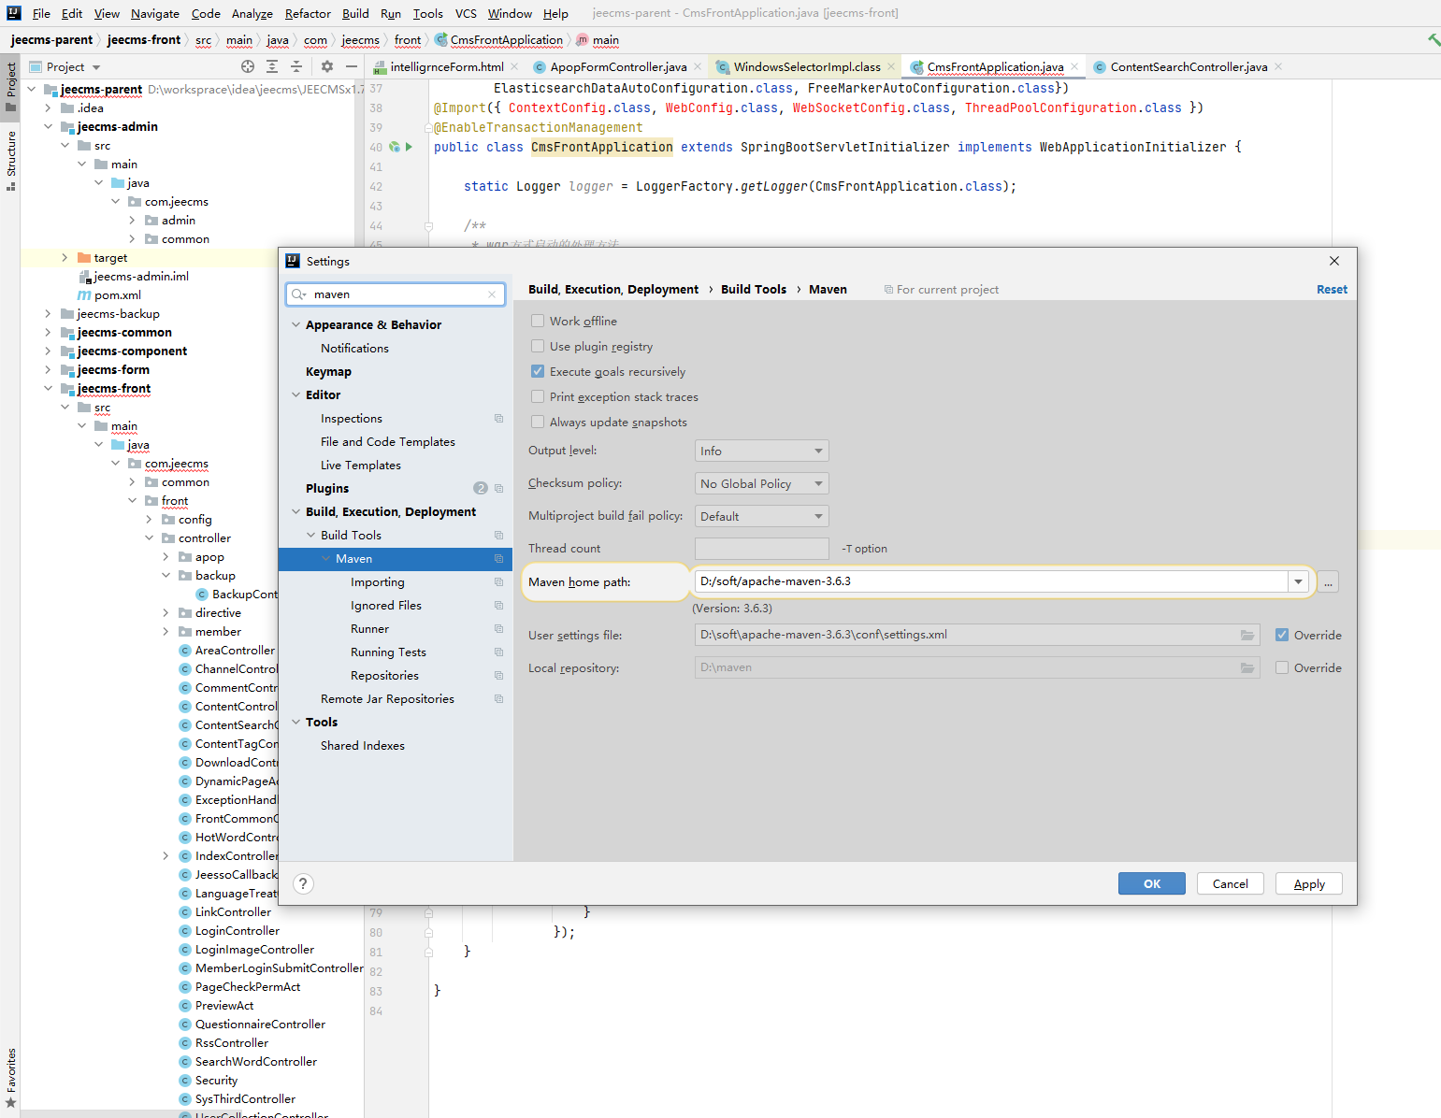
Task: Open Project panel gear options
Action: pyautogui.click(x=326, y=66)
